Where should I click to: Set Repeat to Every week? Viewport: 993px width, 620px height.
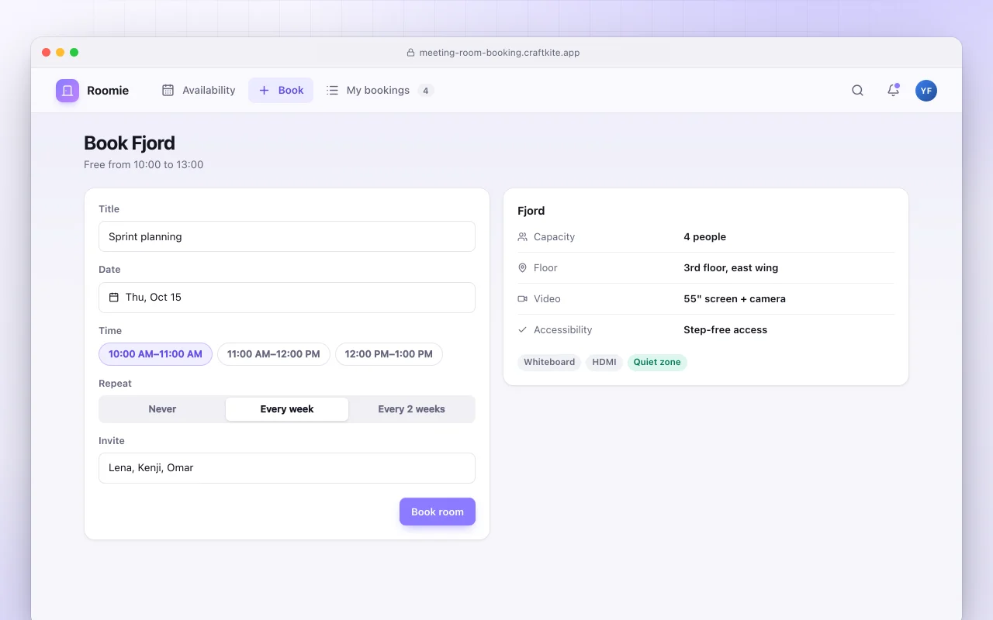tap(287, 409)
